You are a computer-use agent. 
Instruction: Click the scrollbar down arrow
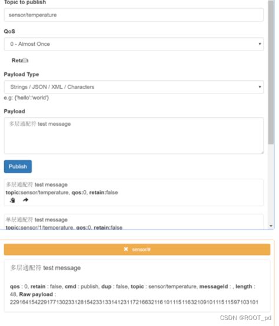click(x=271, y=226)
